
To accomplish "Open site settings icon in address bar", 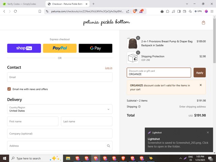I will [47, 11].
